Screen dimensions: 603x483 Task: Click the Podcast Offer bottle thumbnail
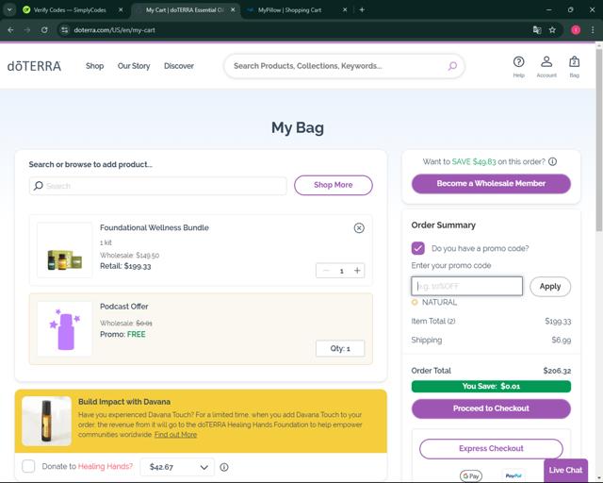(x=65, y=329)
